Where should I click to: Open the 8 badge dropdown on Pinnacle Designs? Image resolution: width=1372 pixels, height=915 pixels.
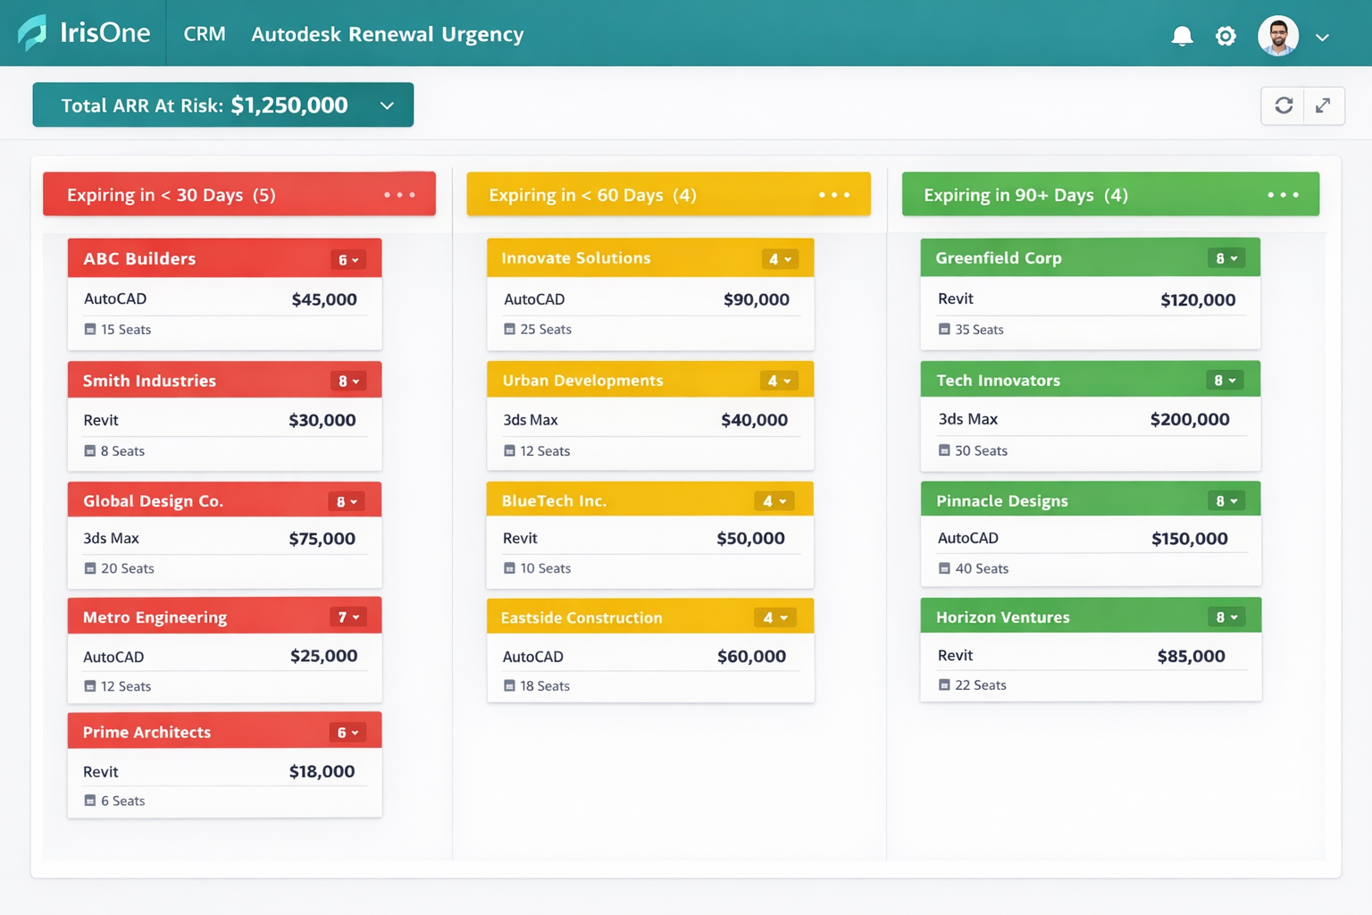click(x=1226, y=501)
